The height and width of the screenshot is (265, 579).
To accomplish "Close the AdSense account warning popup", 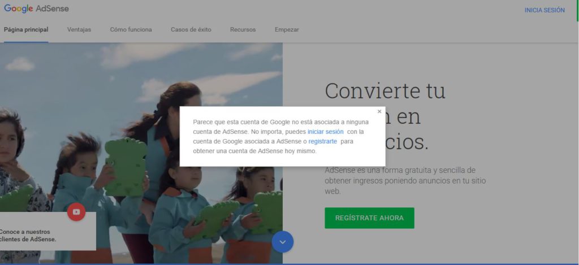I will pyautogui.click(x=379, y=111).
